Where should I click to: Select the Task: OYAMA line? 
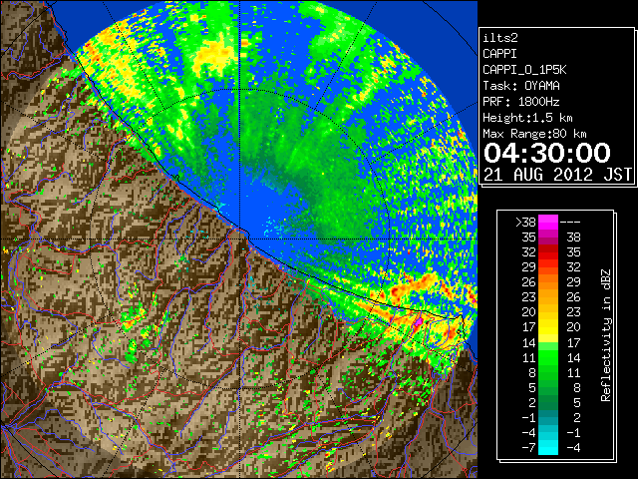click(521, 86)
